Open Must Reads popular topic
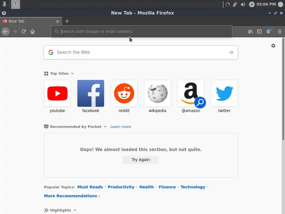285x214 pixels. (90, 187)
